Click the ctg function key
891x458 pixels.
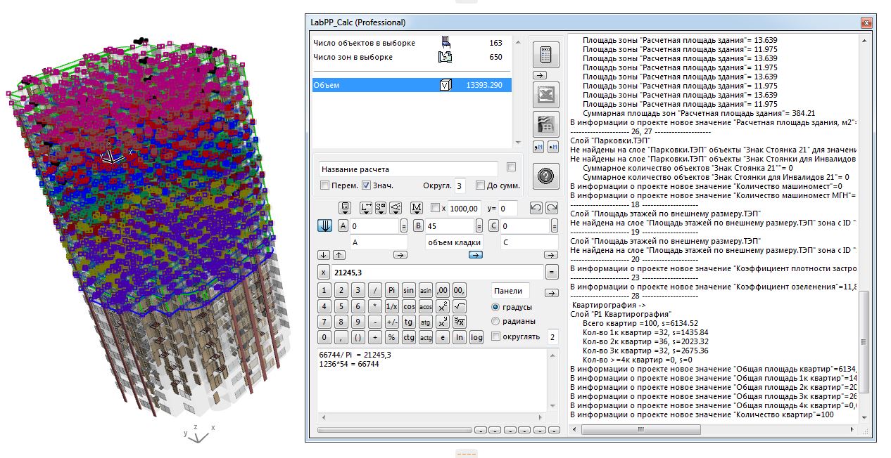pyautogui.click(x=409, y=337)
